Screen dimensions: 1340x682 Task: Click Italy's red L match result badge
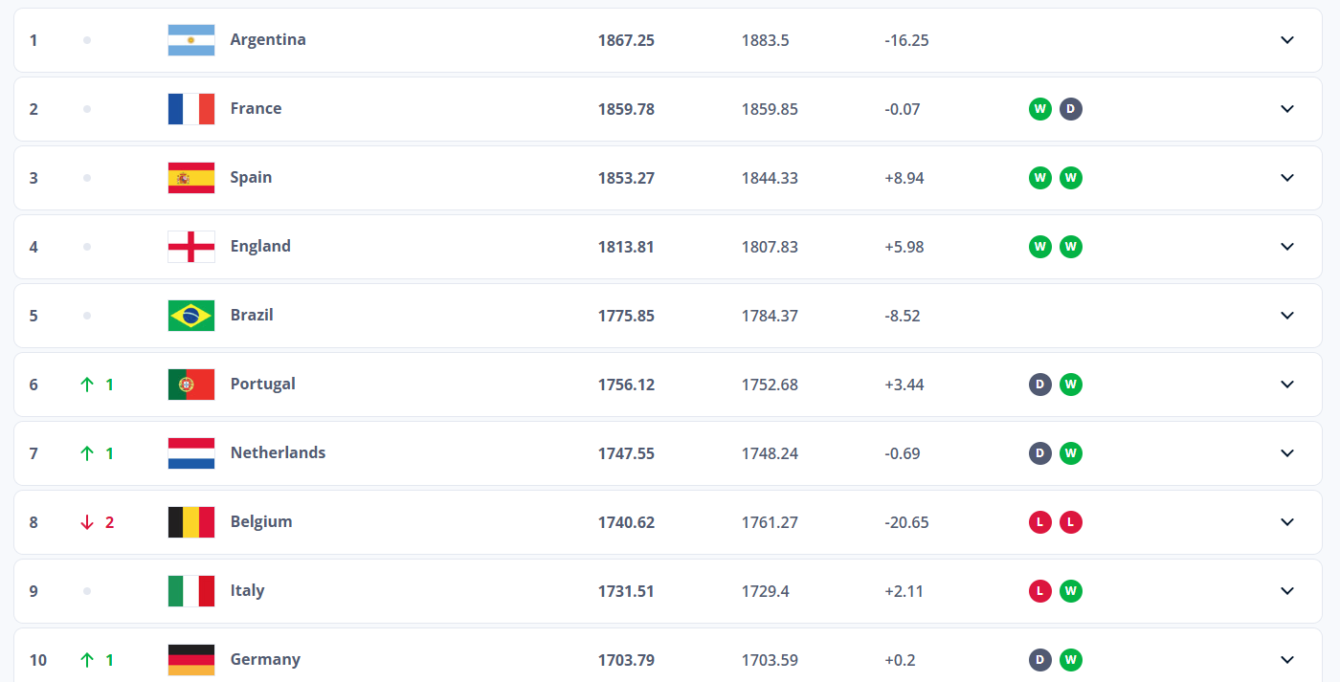1040,591
